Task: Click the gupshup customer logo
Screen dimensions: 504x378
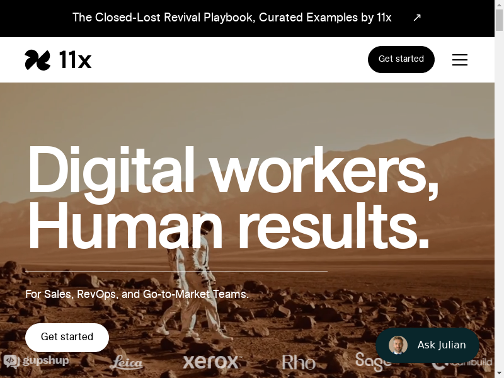Action: pyautogui.click(x=37, y=360)
